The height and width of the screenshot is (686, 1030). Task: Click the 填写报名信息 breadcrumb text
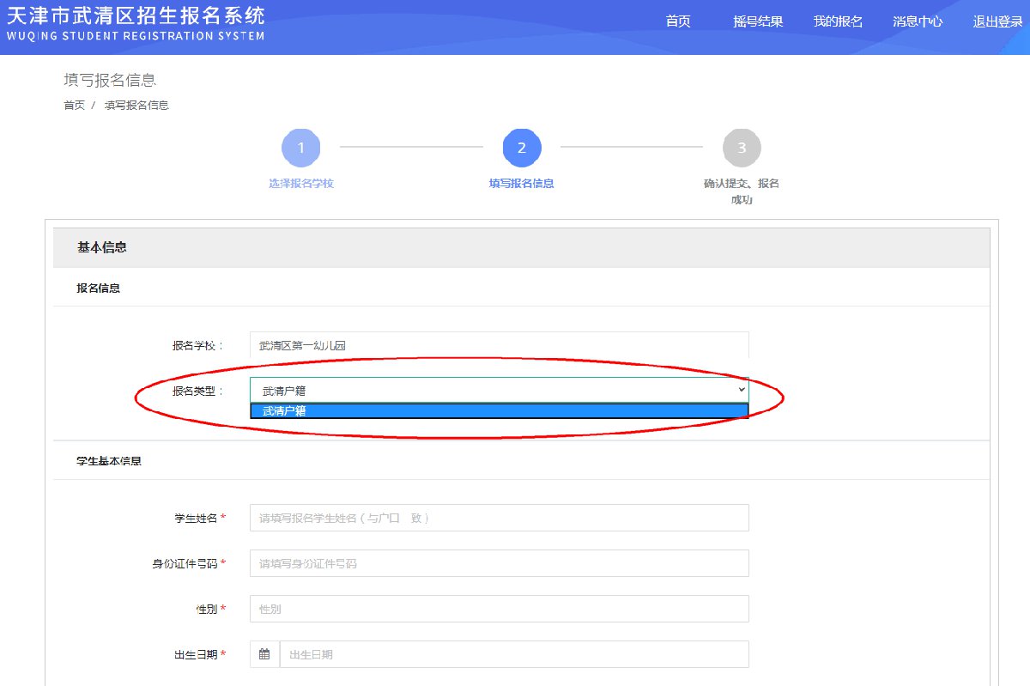[x=136, y=105]
